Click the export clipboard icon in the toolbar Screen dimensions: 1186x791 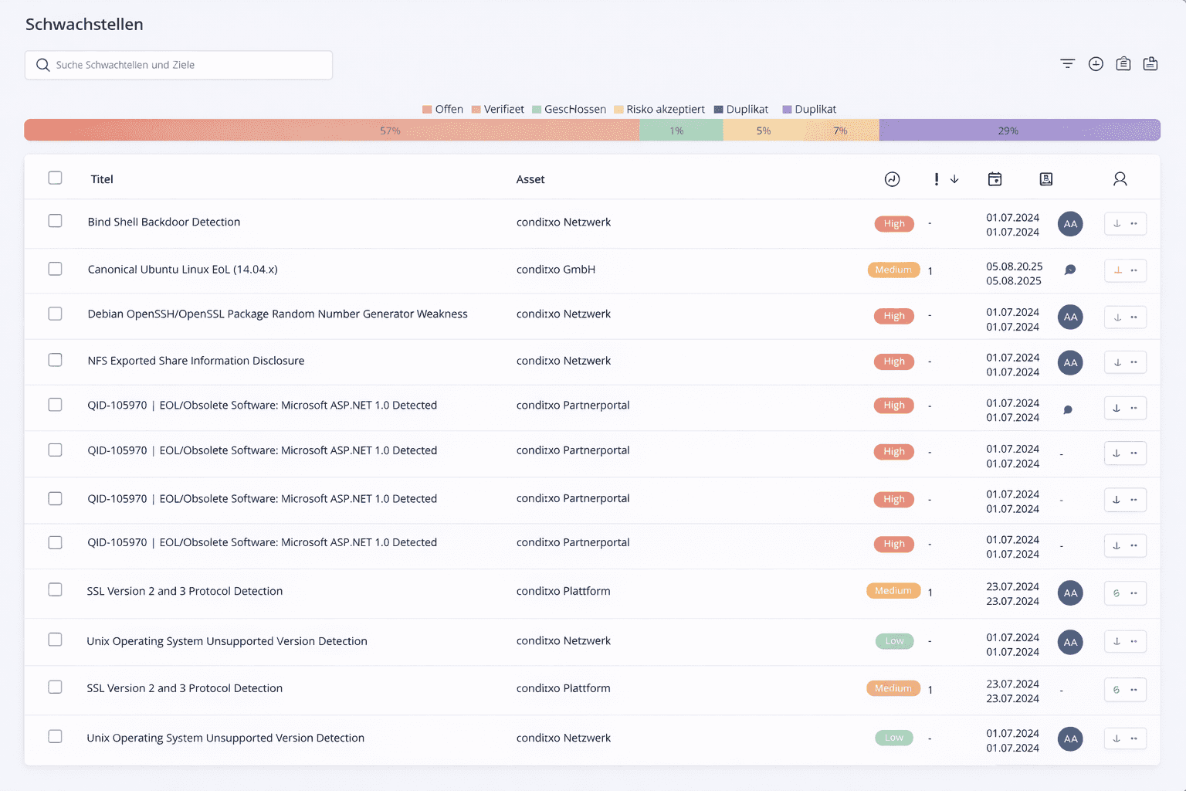(1150, 64)
